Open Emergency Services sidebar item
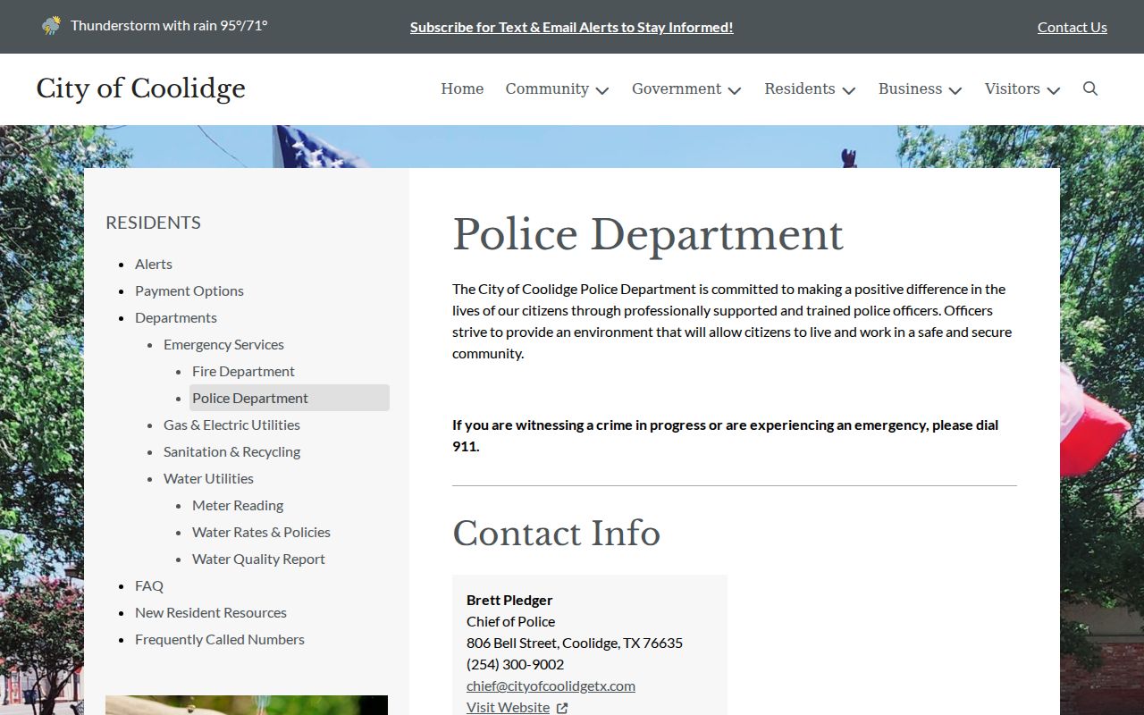 click(x=223, y=344)
